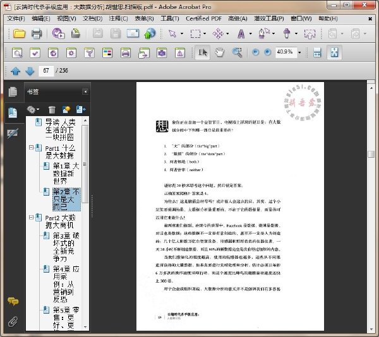The height and width of the screenshot is (337, 379).
Task: Click the fit width icon
Action: (x=317, y=52)
